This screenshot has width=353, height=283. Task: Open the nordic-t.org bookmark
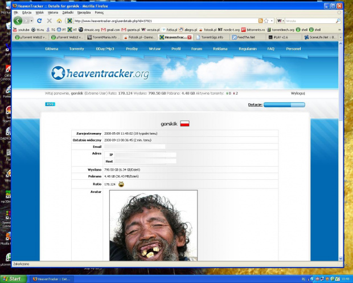tap(229, 30)
